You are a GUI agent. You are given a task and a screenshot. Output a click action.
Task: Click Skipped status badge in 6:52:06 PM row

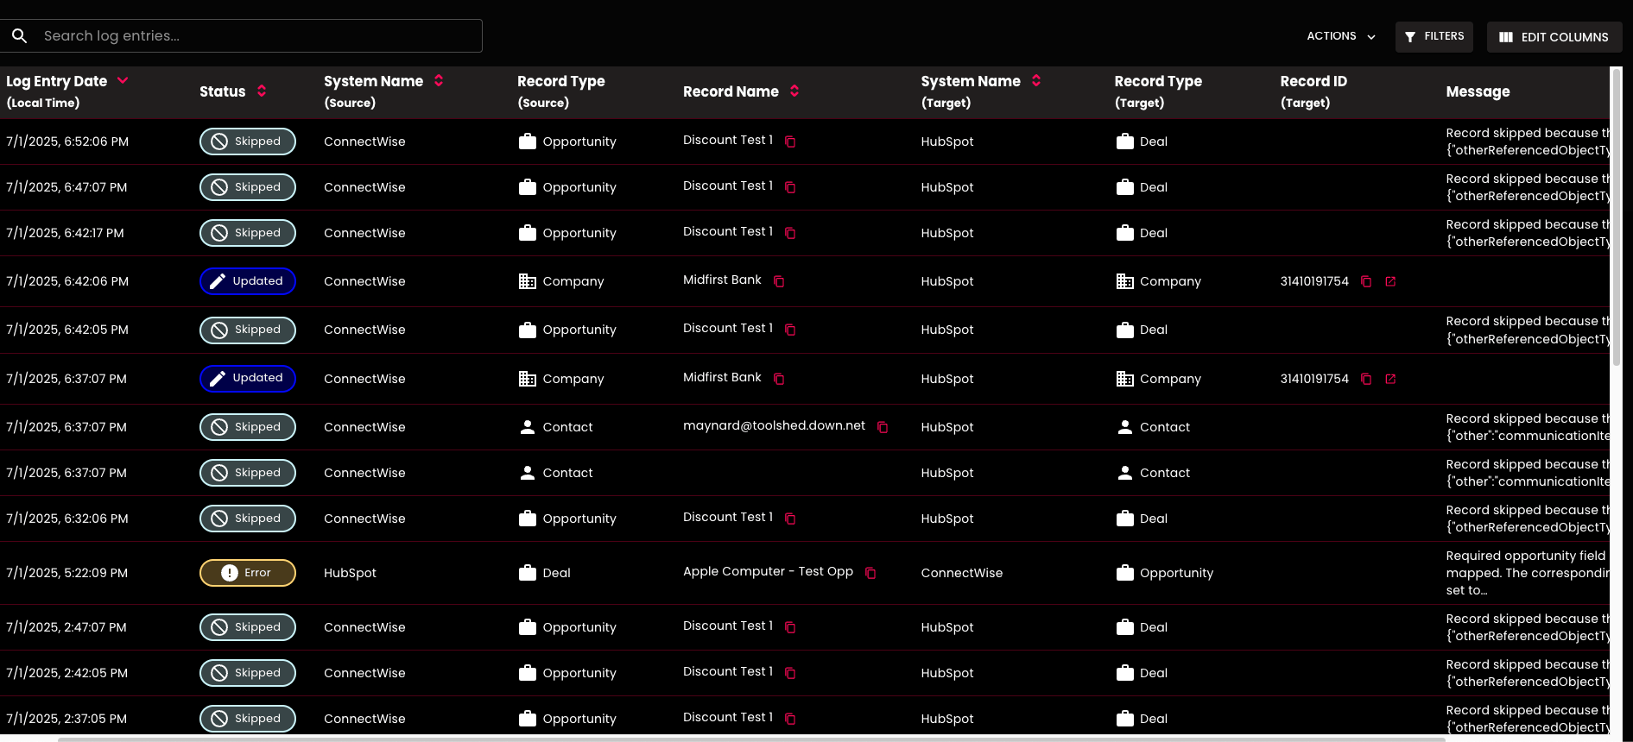248,141
